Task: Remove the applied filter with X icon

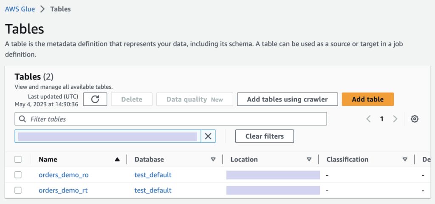Action: coord(208,136)
